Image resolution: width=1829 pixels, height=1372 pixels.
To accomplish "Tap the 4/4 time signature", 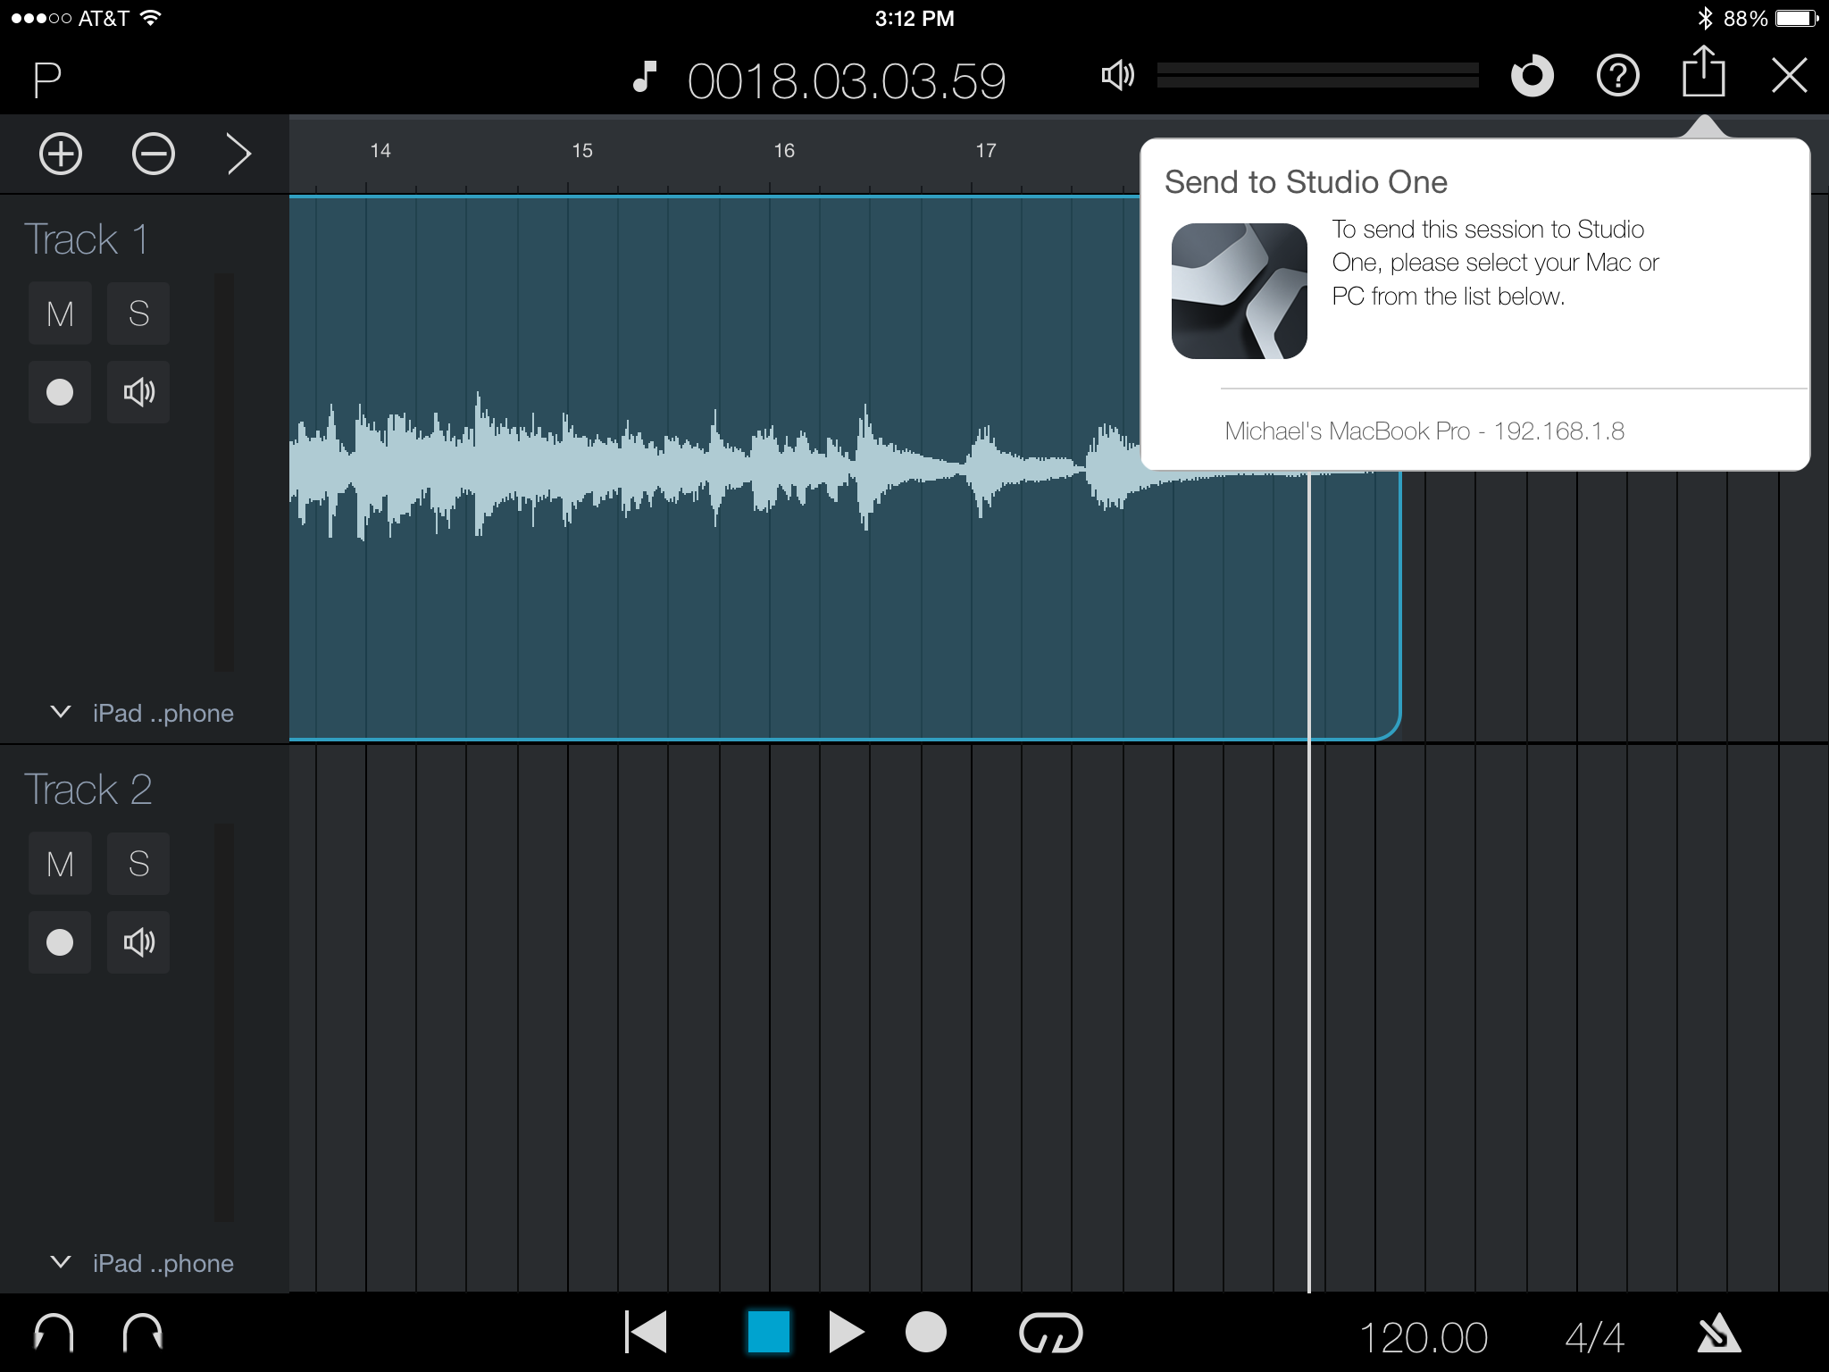I will pos(1594,1337).
